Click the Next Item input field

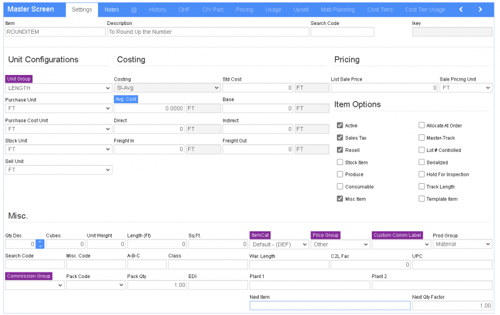pos(330,306)
